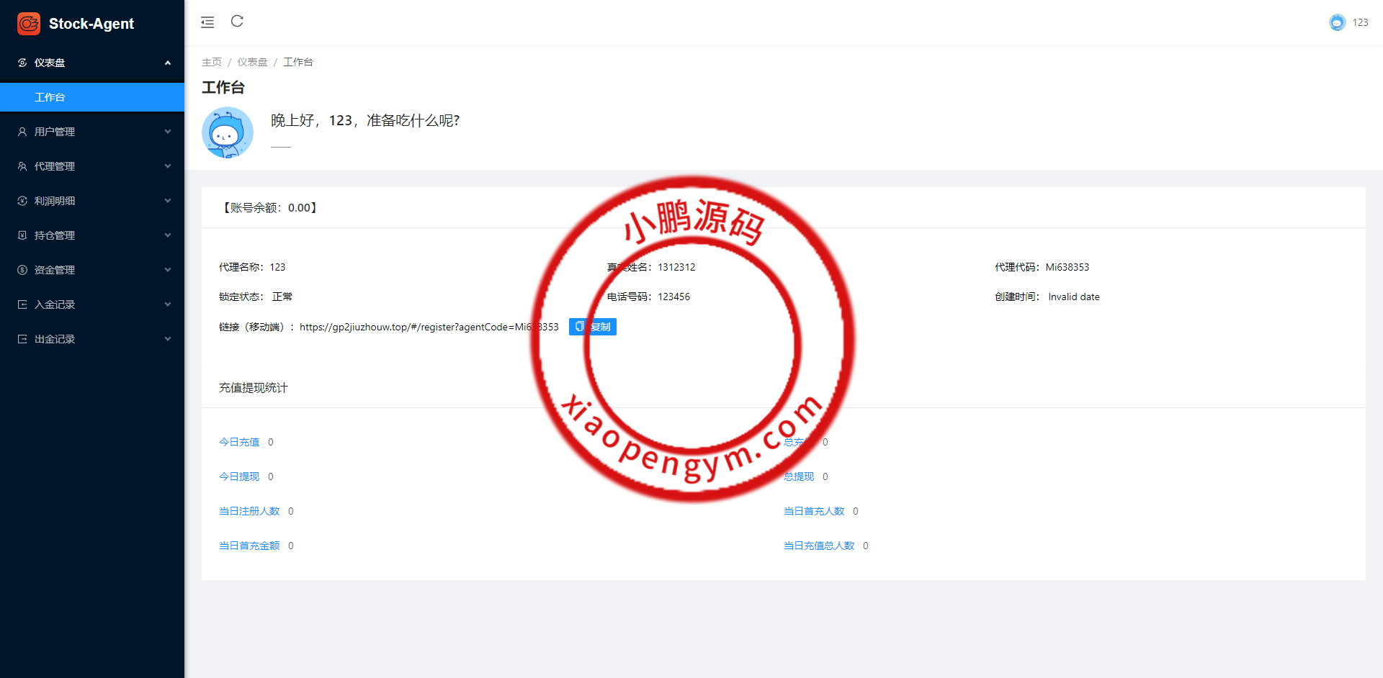Select the 工作台 menu item
The width and height of the screenshot is (1383, 678).
point(50,97)
